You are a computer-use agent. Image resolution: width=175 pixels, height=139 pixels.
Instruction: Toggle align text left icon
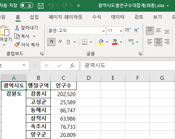tap(150, 42)
